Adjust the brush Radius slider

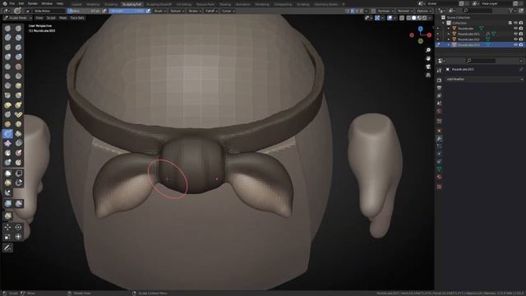(84, 11)
